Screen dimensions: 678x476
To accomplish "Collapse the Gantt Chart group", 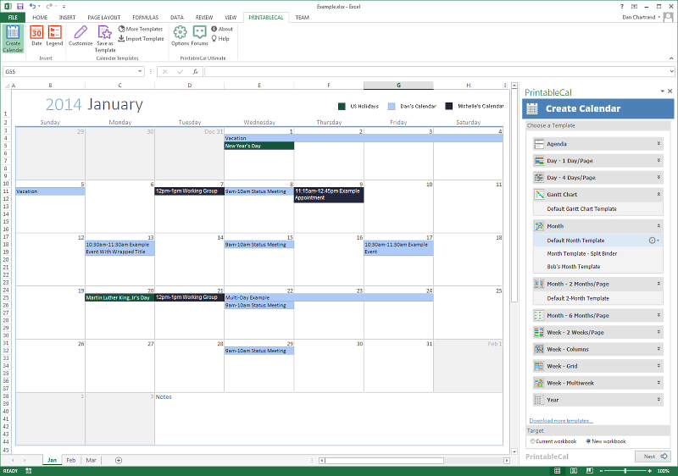I will point(659,194).
